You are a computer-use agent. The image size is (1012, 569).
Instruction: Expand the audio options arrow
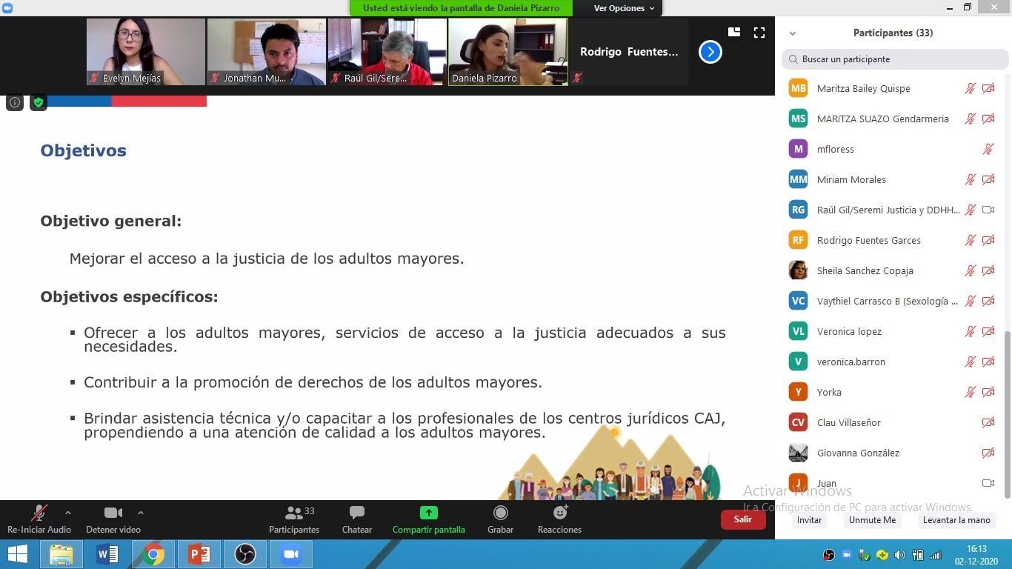point(68,512)
